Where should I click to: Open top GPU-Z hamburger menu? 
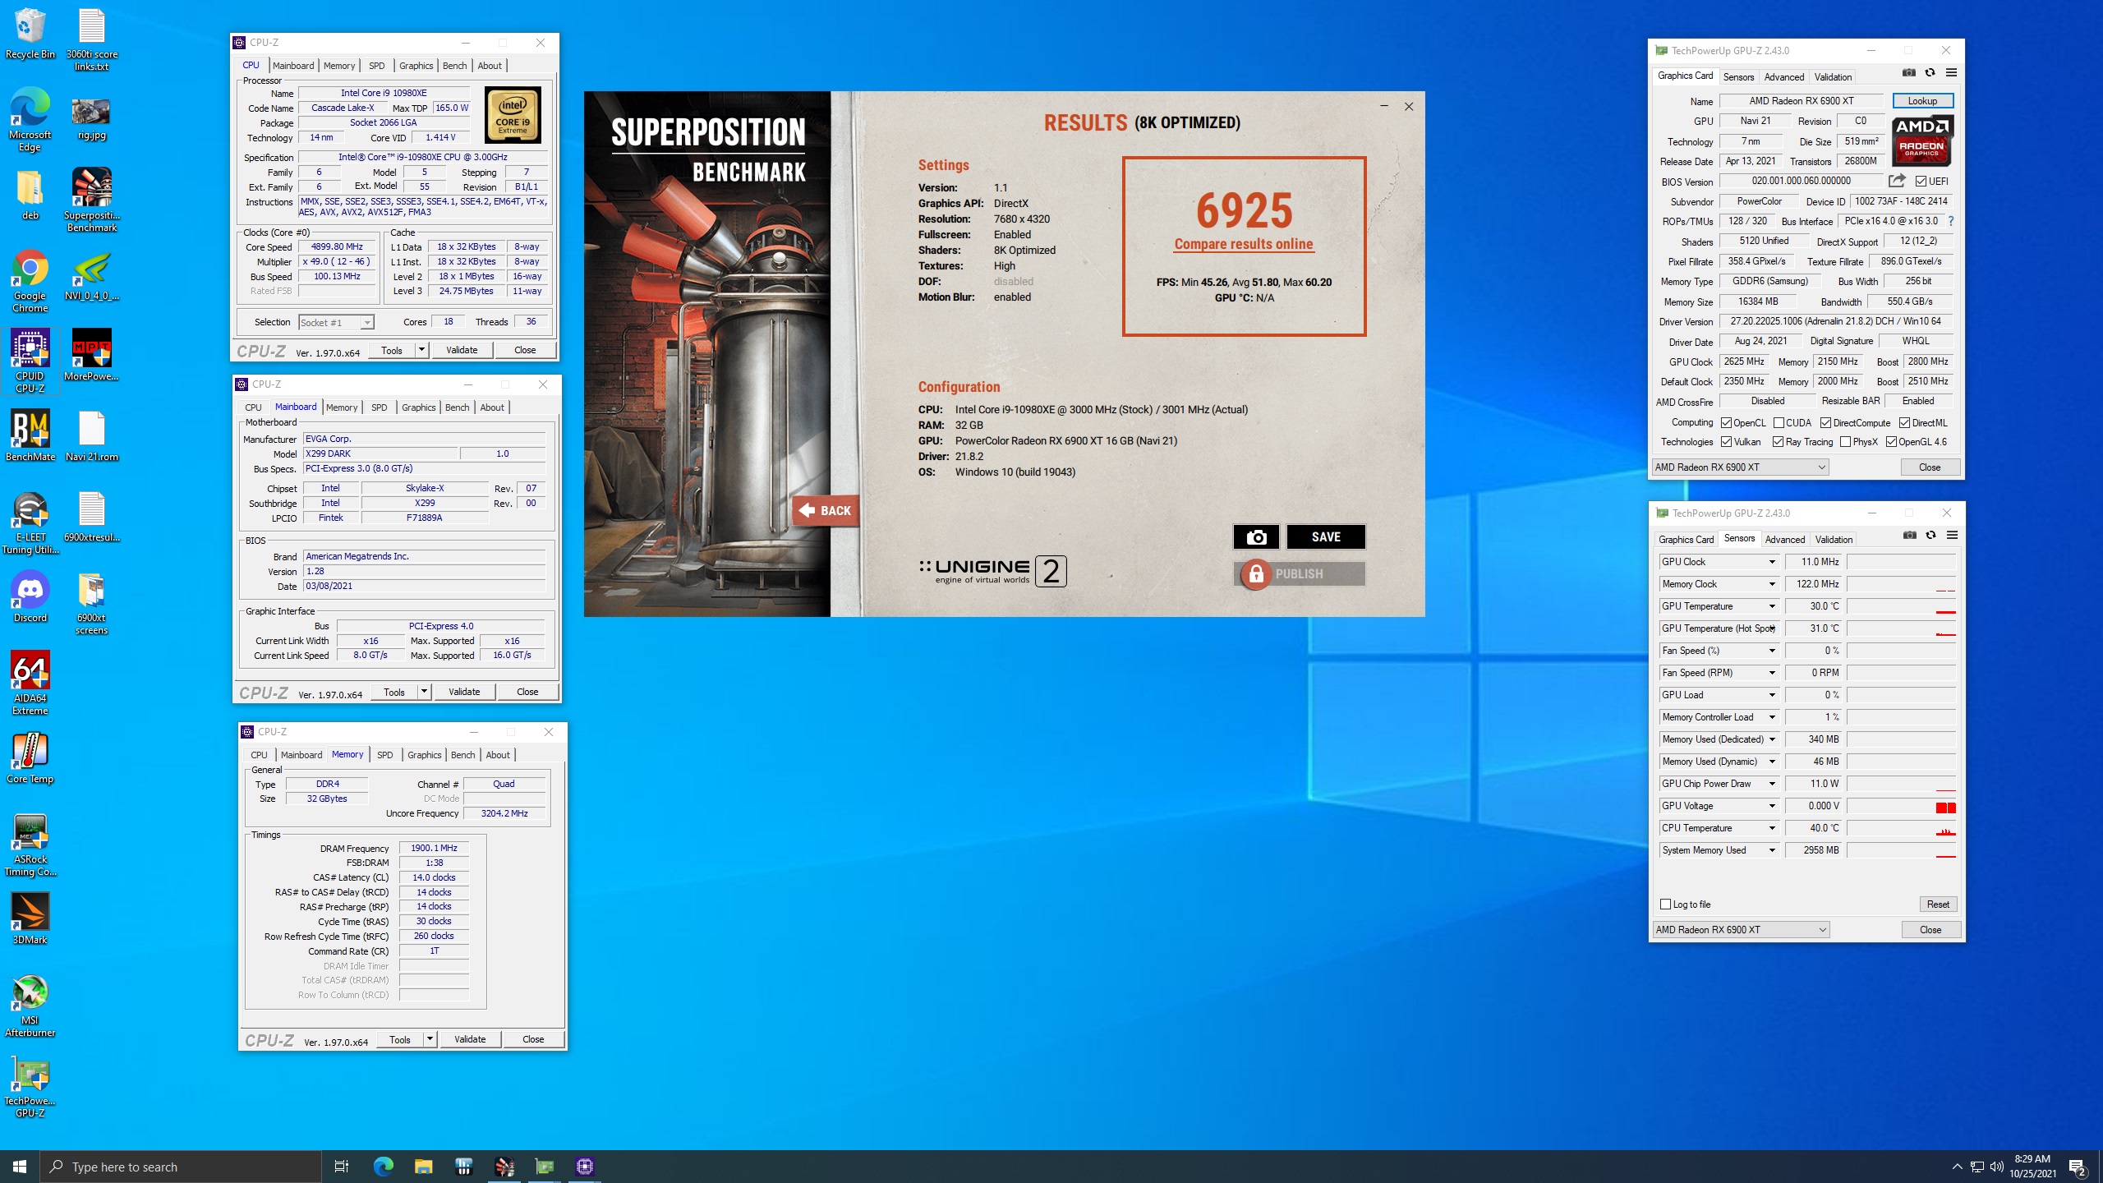point(1951,73)
